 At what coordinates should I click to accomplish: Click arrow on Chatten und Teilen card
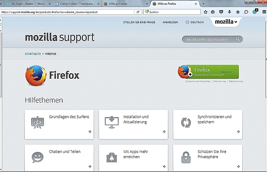[x=90, y=167]
